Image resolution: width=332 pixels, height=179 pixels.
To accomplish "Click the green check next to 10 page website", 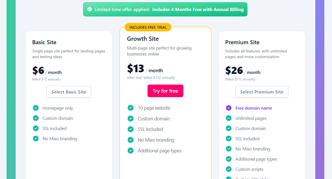I will pos(131,108).
